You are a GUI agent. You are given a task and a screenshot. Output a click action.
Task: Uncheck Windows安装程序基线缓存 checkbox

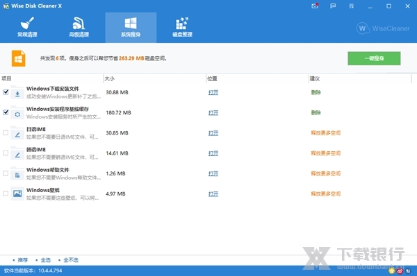(6, 112)
